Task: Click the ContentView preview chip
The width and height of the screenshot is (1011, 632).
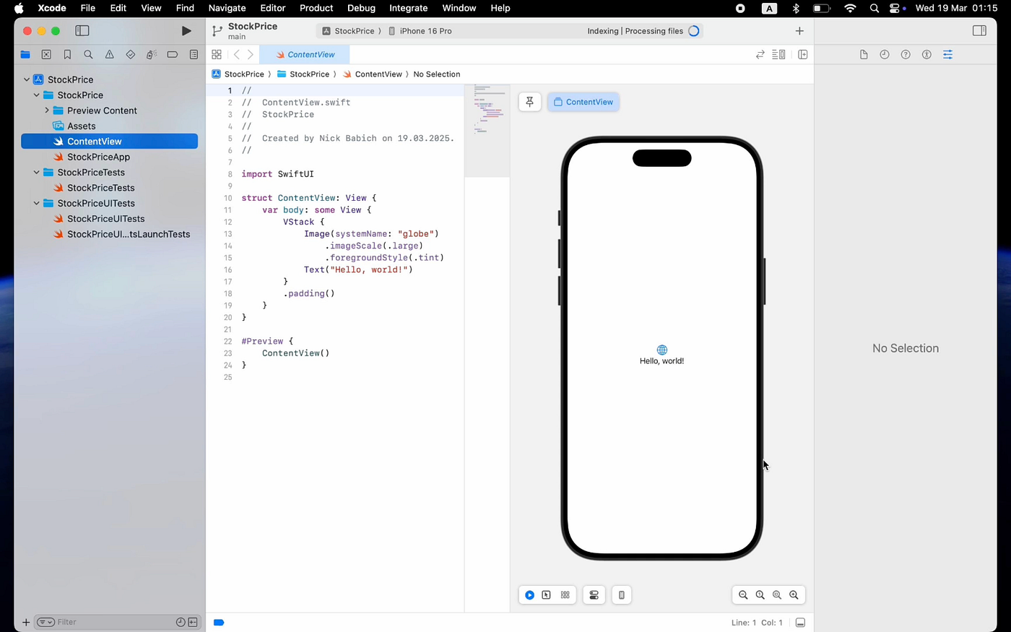Action: coord(583,102)
